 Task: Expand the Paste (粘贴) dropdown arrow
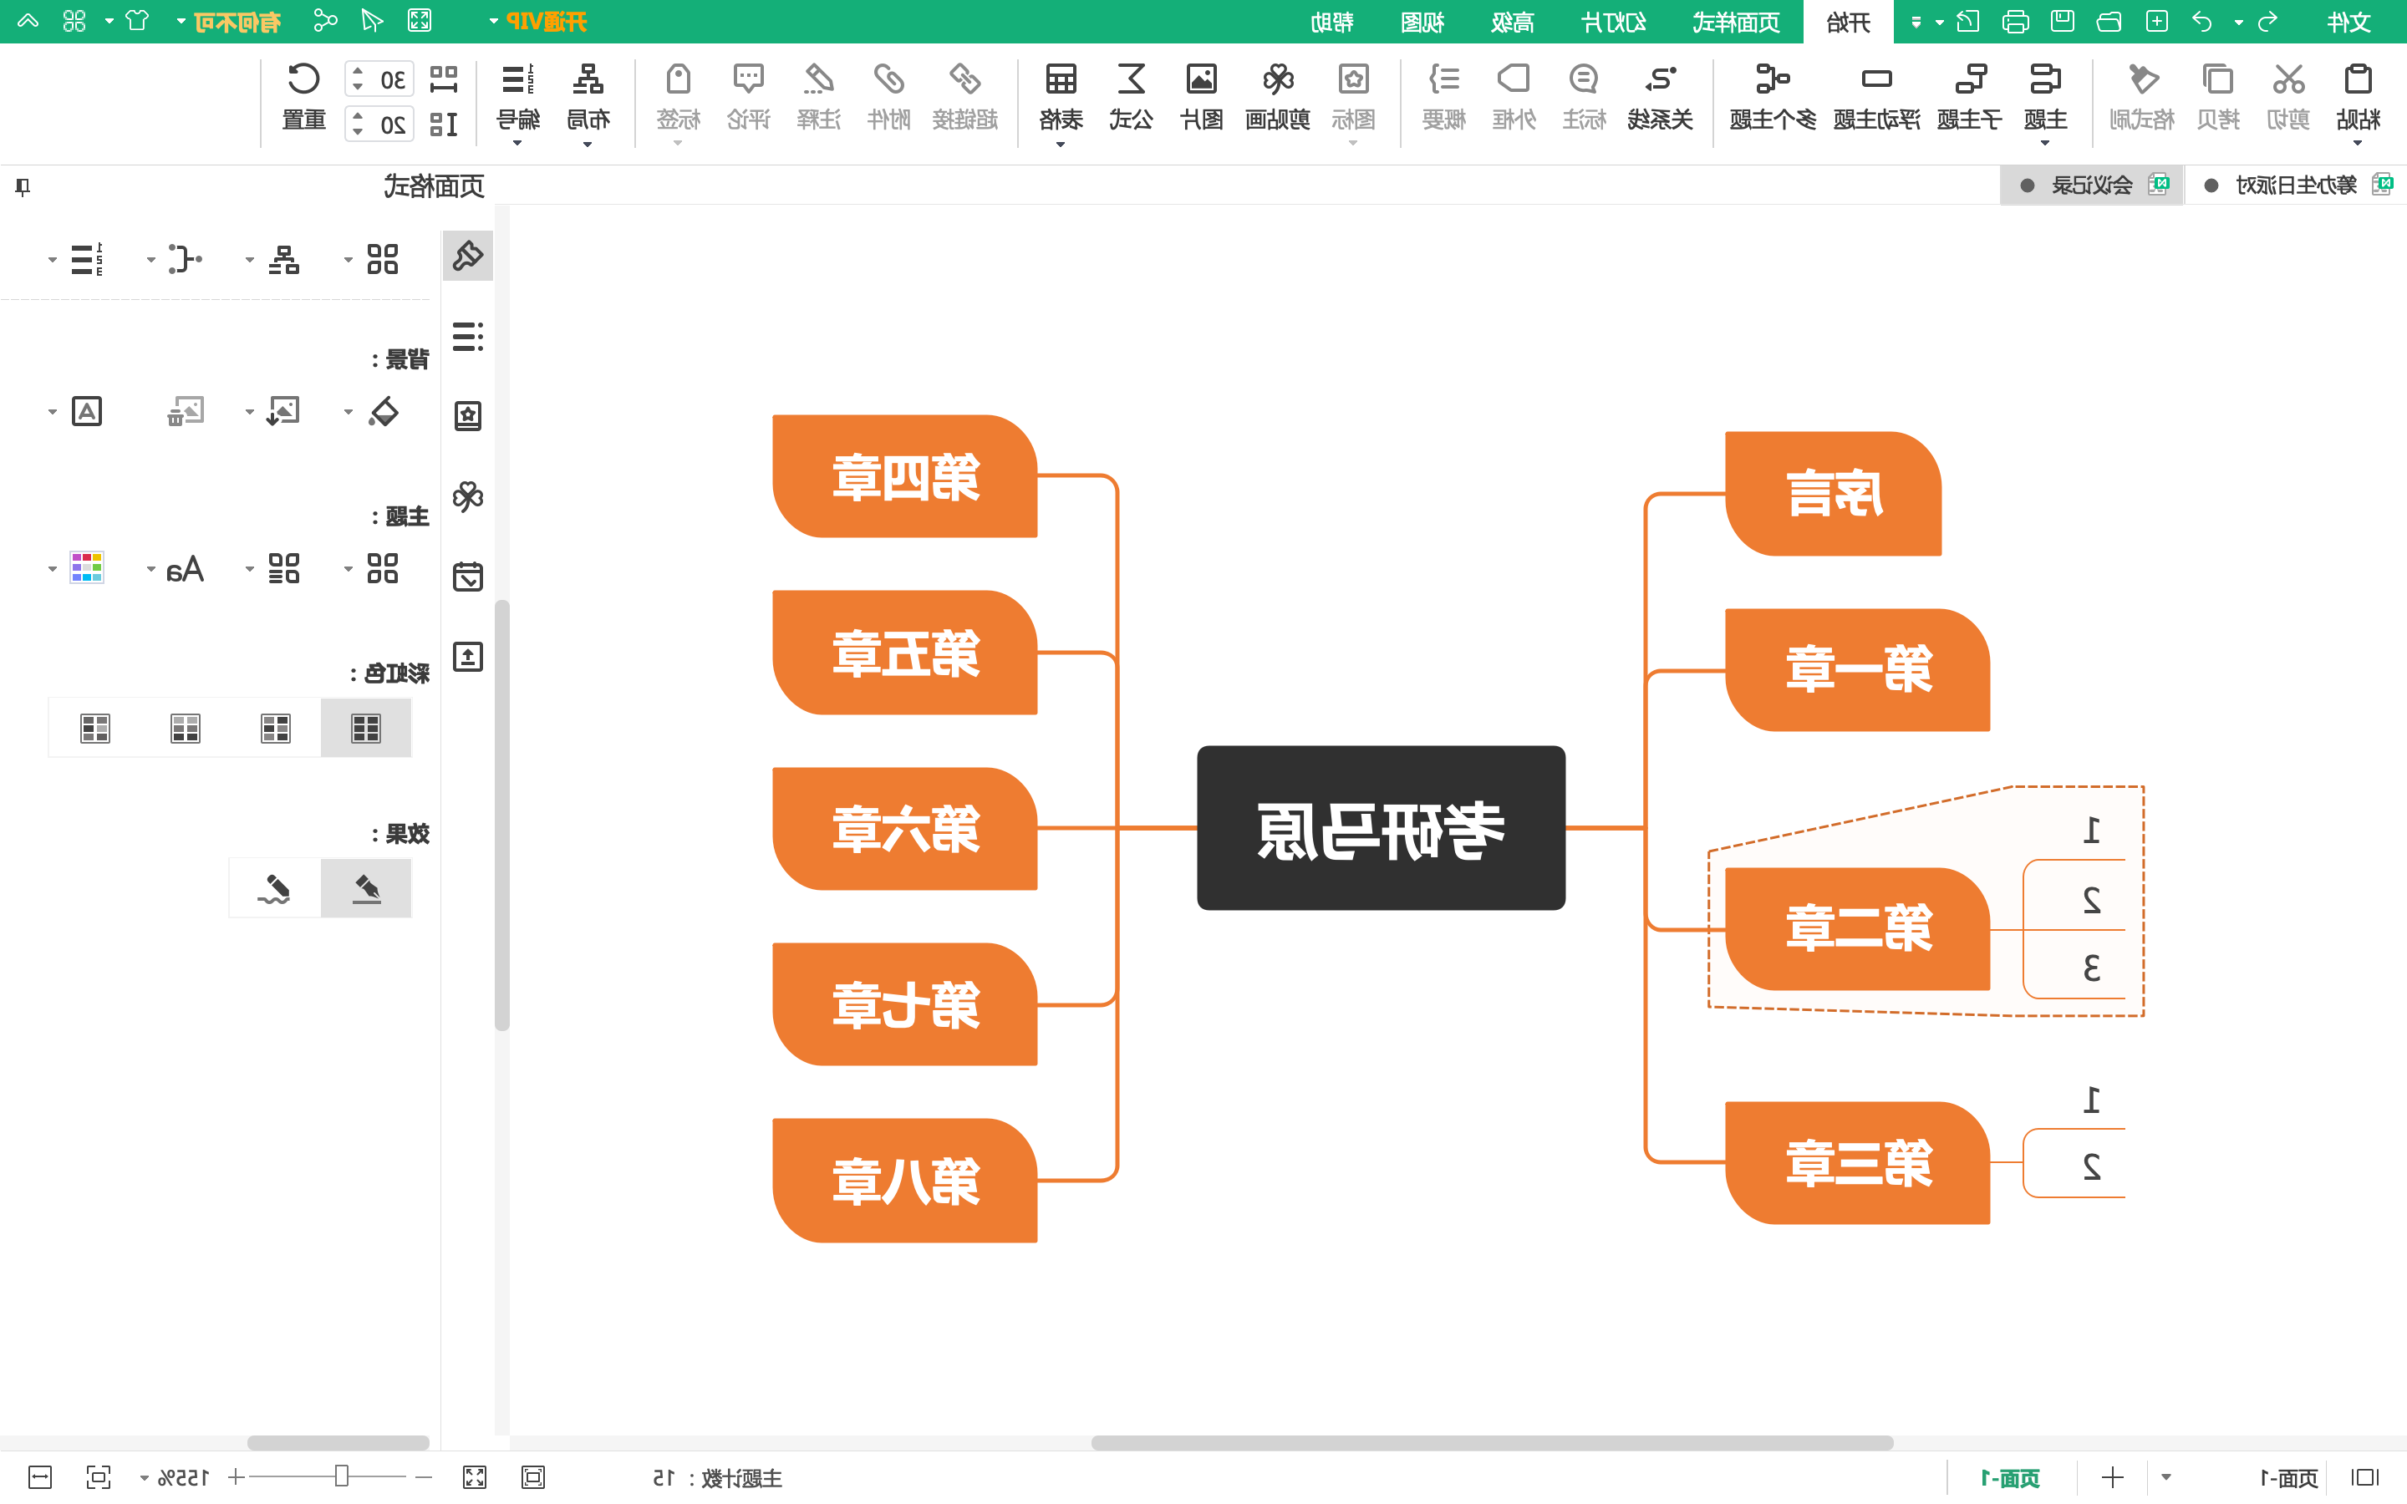coord(2357,143)
